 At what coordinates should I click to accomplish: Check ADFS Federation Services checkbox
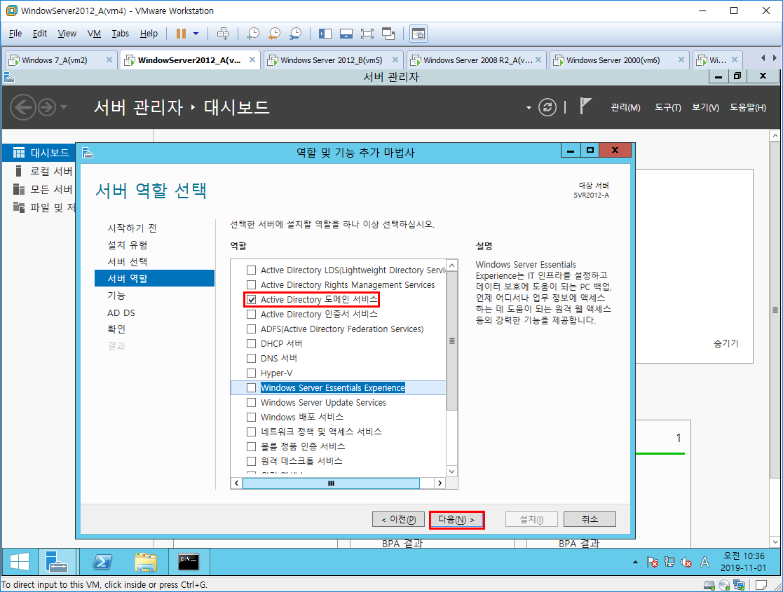pyautogui.click(x=251, y=329)
